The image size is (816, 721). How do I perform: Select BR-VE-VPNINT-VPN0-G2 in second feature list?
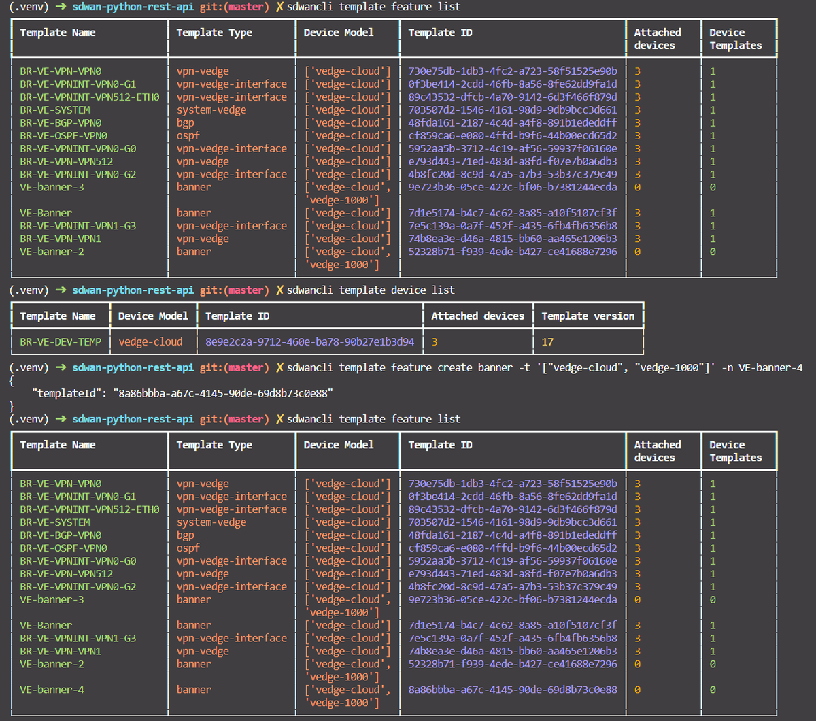[x=78, y=586]
